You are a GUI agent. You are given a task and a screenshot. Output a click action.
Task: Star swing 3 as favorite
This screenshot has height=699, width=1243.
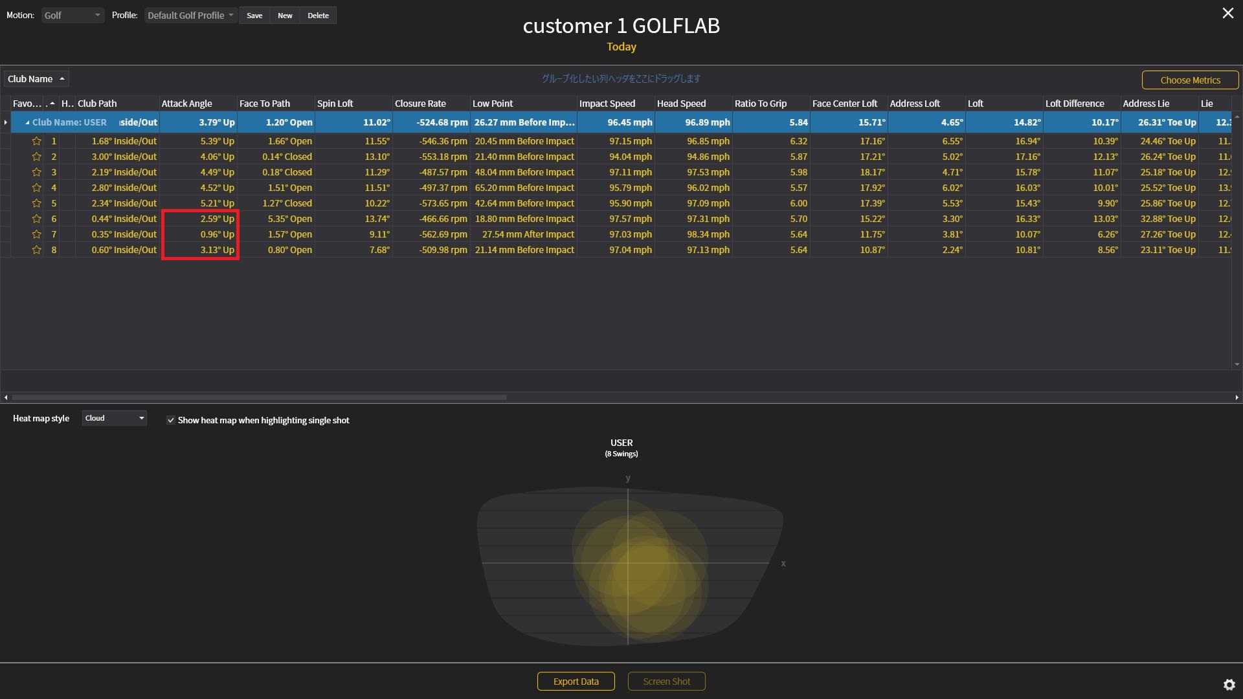(x=37, y=172)
